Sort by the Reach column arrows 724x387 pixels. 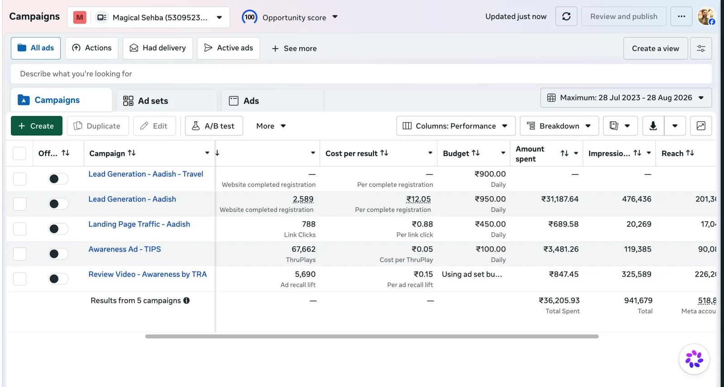[690, 153]
